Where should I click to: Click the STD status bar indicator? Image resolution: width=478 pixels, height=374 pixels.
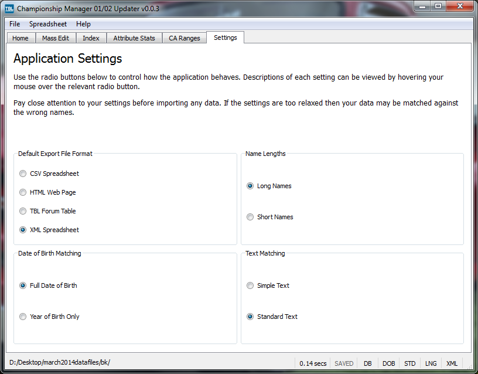(x=409, y=363)
